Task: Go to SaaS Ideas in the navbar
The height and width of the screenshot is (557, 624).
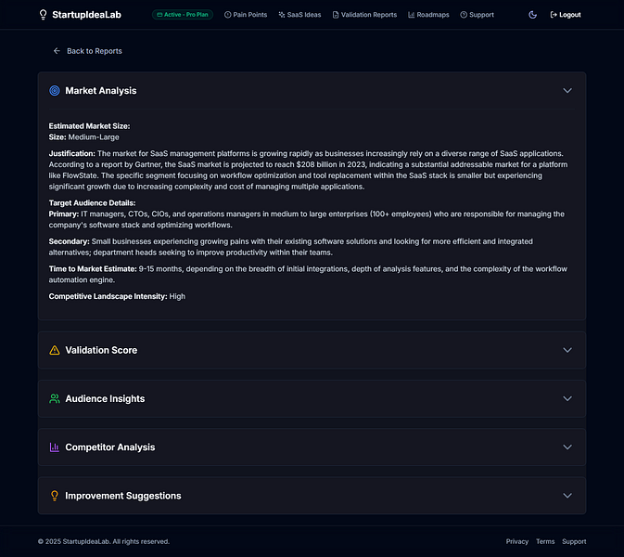Action: pos(299,15)
